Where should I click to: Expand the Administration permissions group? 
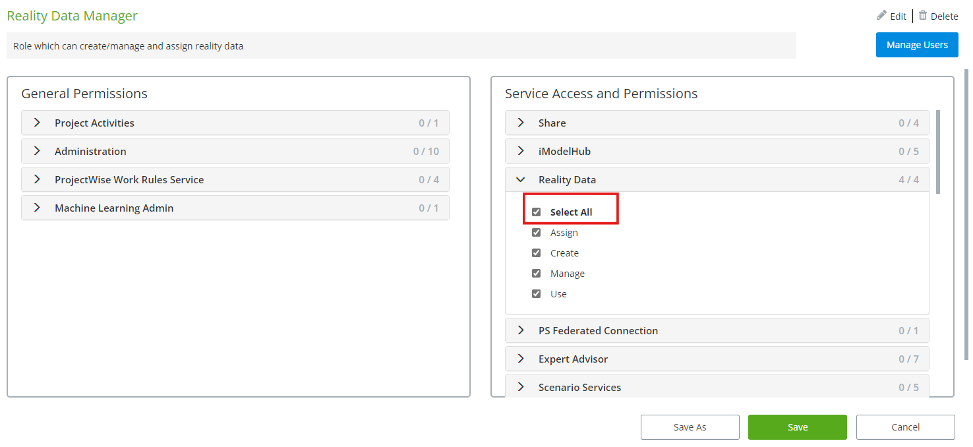(38, 151)
